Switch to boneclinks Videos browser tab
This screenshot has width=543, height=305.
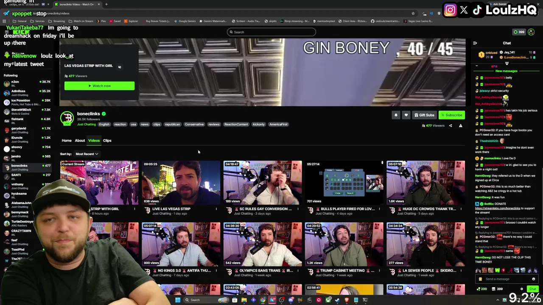tap(76, 4)
